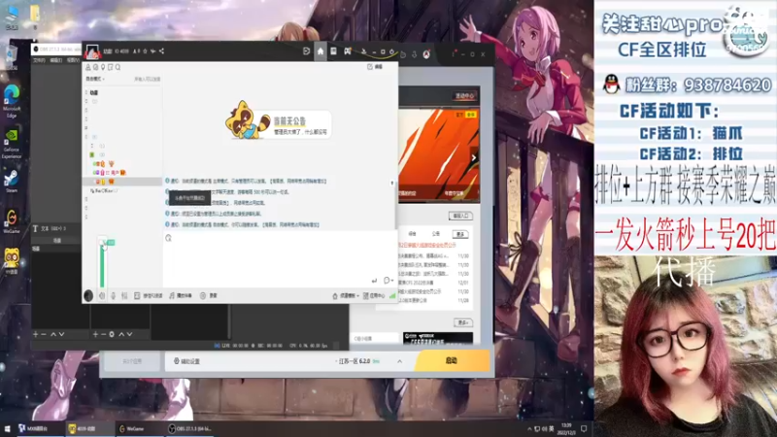Open the home tab icon in YY header
This screenshot has height=437, width=777.
[x=321, y=51]
